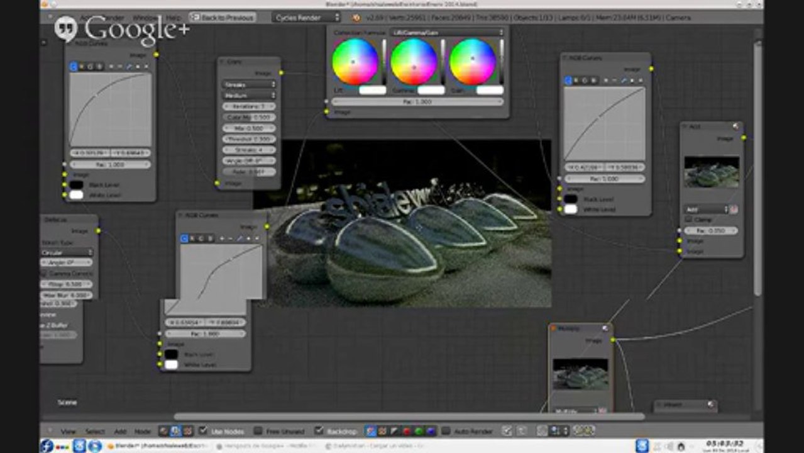Select the C channel in RGB Curves overlapping the backdrop
Viewport: 804px width, 453px height.
(184, 238)
